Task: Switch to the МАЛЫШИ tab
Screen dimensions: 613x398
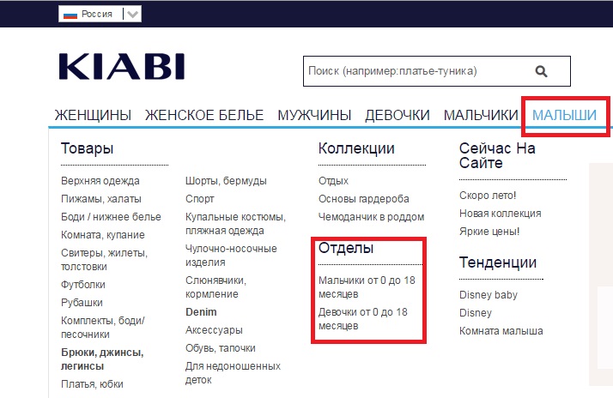Action: click(564, 115)
